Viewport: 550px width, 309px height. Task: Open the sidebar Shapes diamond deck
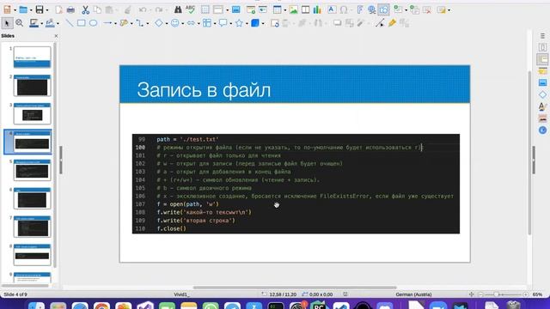coord(542,94)
